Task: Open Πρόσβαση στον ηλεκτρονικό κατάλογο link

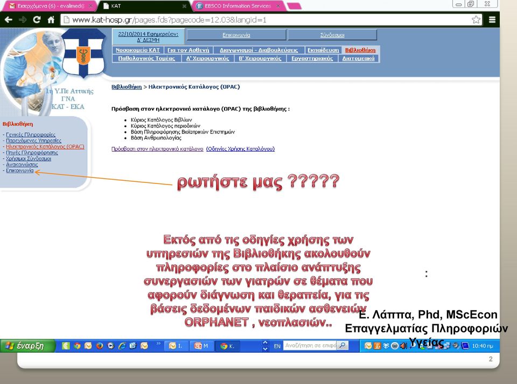Action: (x=157, y=149)
